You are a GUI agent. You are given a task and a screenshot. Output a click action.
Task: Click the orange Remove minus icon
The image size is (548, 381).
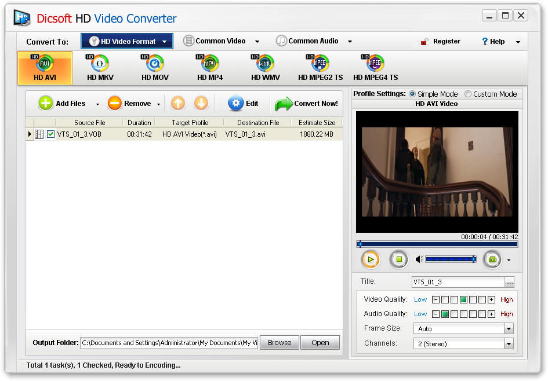[x=114, y=103]
